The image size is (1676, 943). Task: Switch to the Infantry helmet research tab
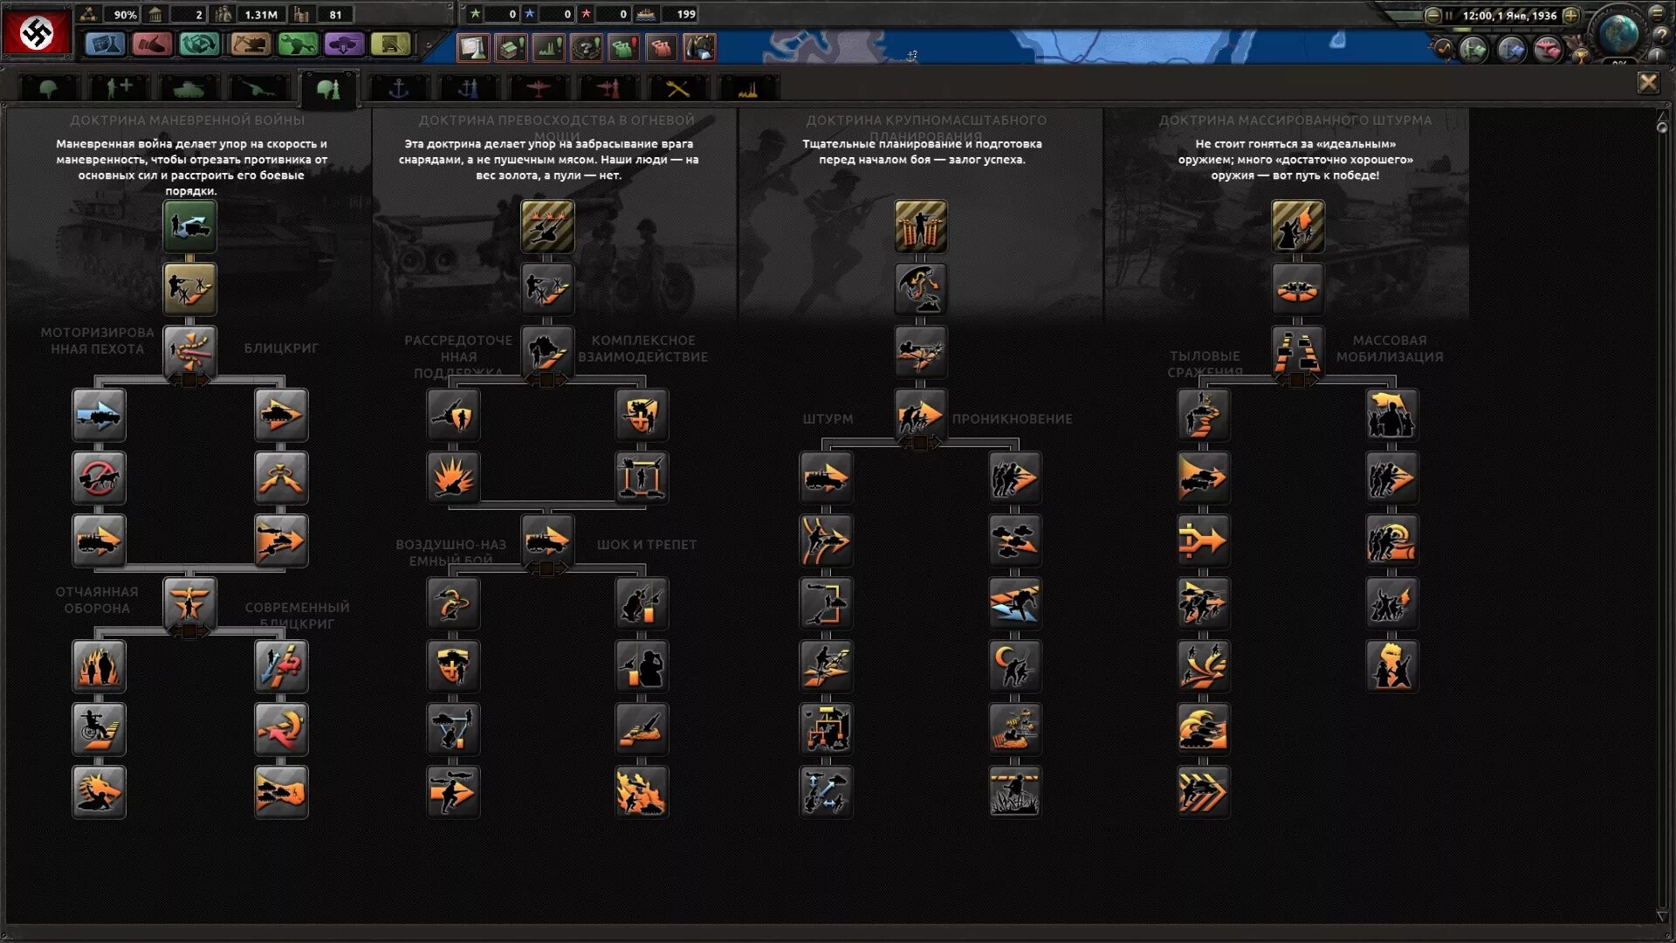coord(49,88)
